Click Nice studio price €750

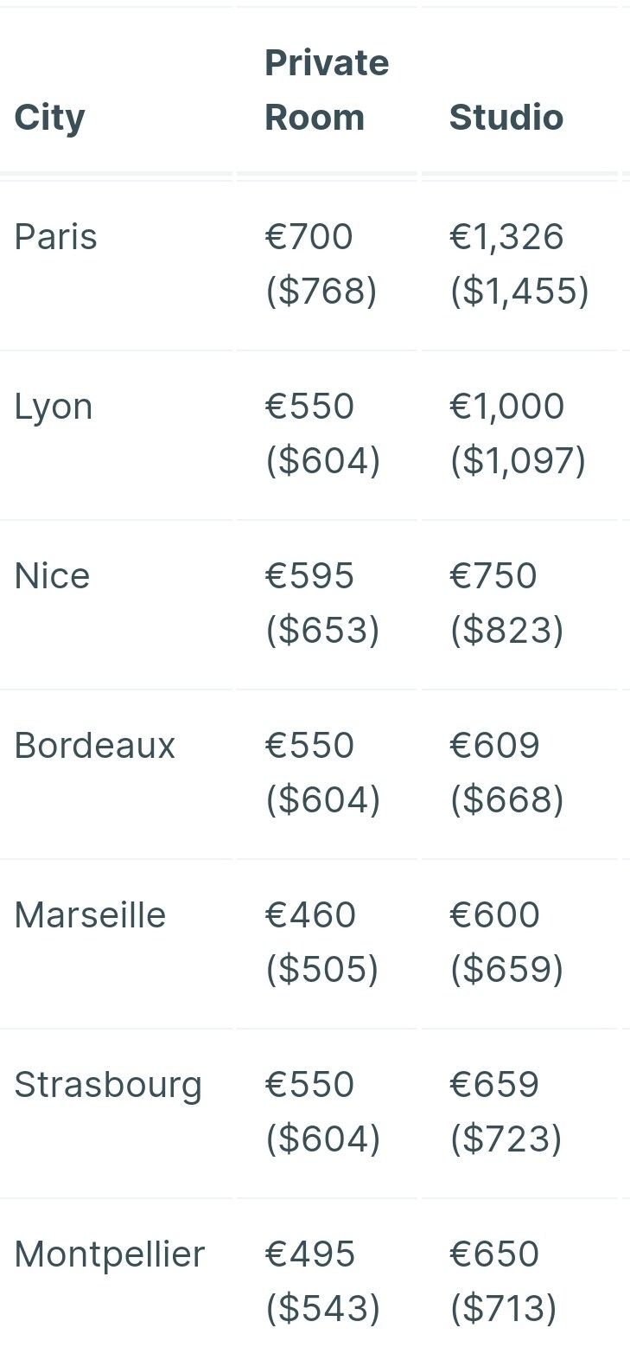493,576
